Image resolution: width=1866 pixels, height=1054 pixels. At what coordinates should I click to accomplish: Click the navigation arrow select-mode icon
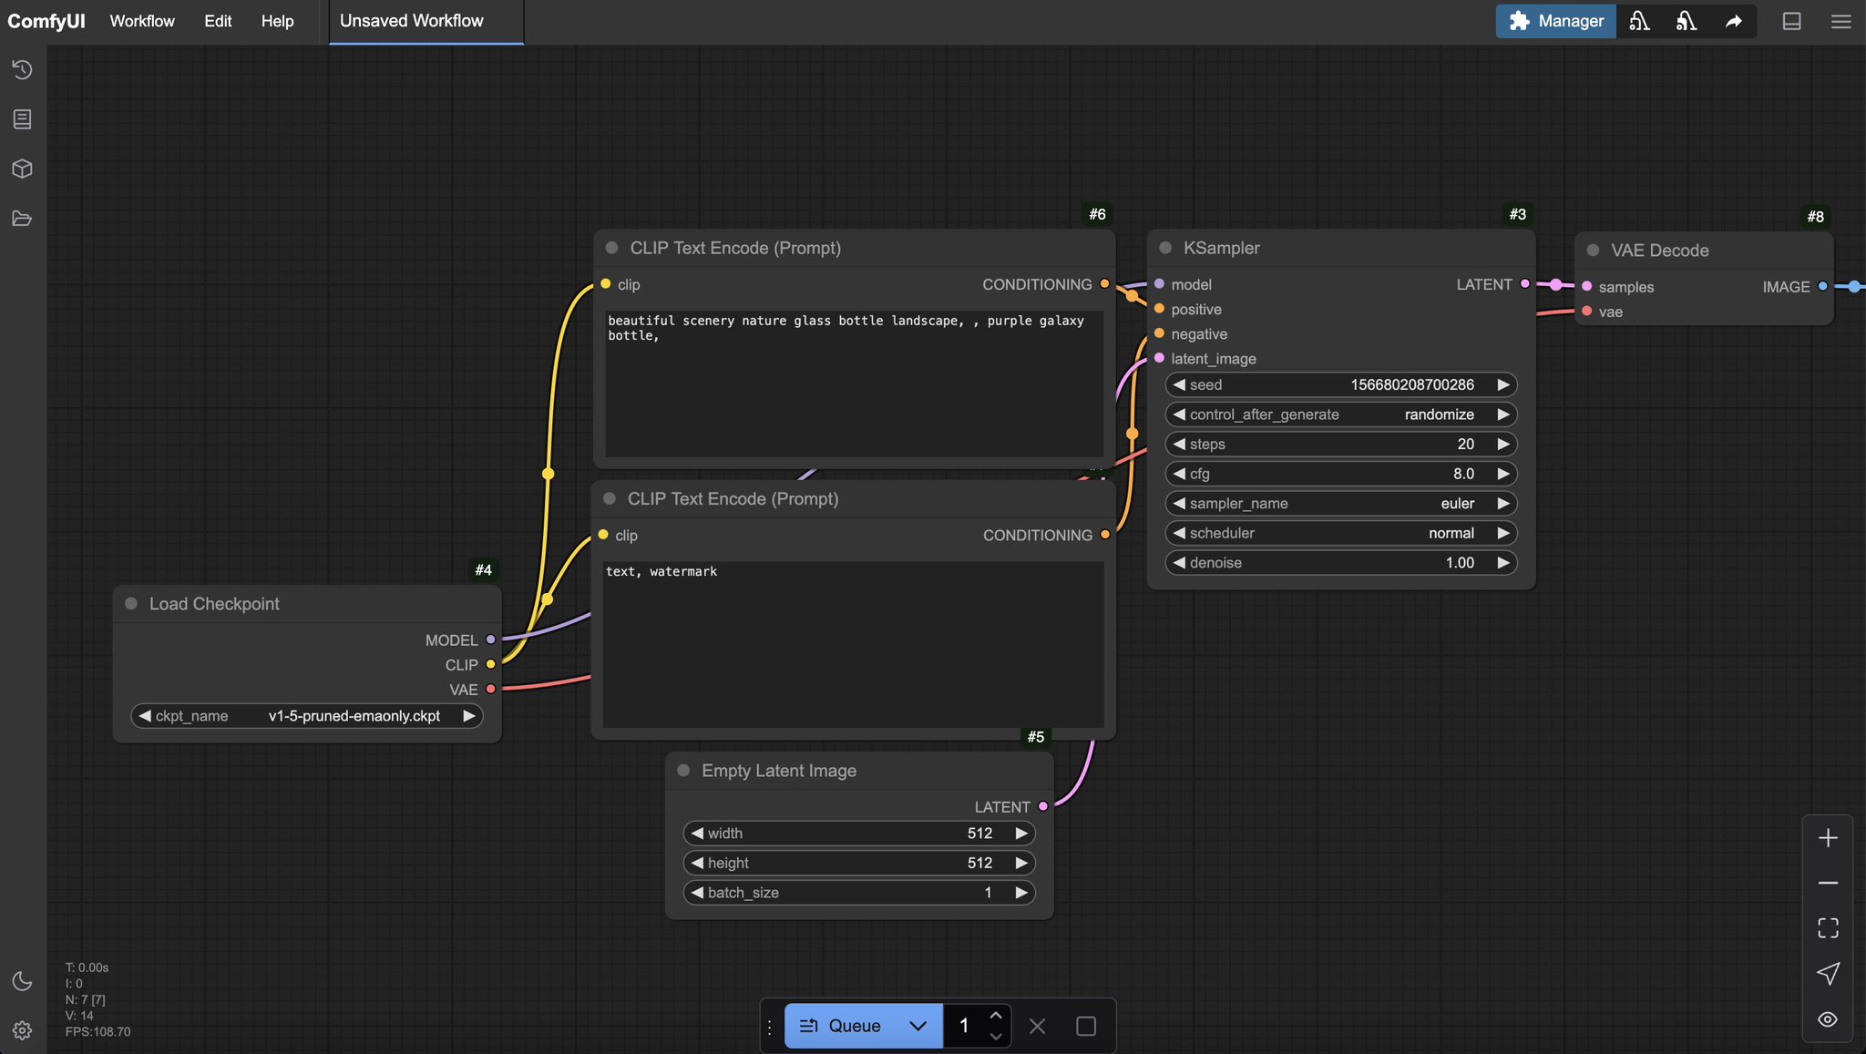click(1828, 974)
